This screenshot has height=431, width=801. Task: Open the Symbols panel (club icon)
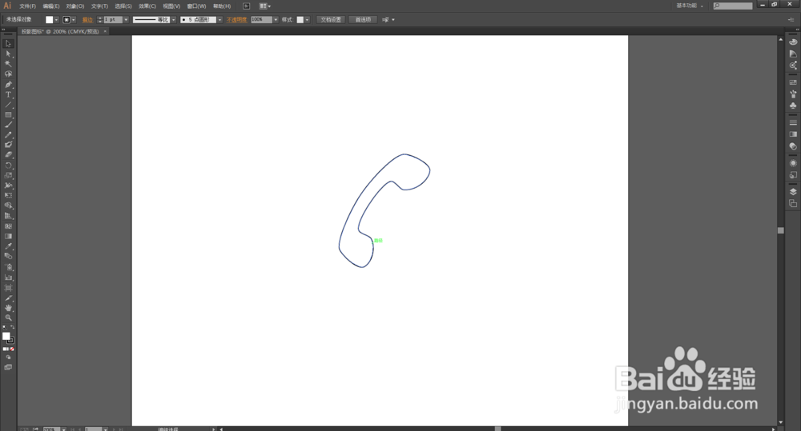point(793,106)
